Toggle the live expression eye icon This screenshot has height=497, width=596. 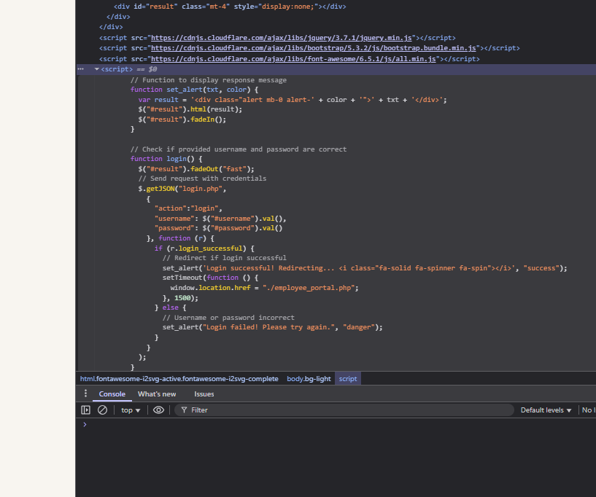click(x=158, y=410)
